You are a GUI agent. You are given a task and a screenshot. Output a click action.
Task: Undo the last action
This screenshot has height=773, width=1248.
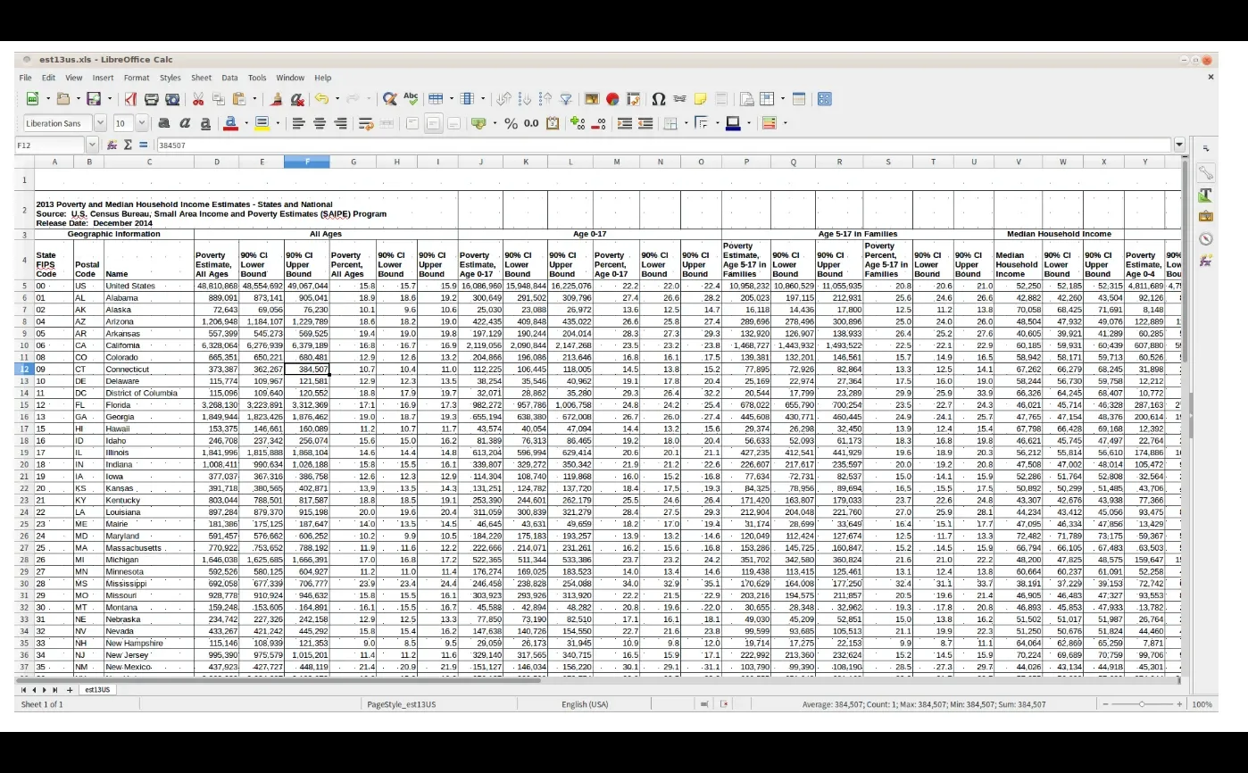[x=321, y=99]
